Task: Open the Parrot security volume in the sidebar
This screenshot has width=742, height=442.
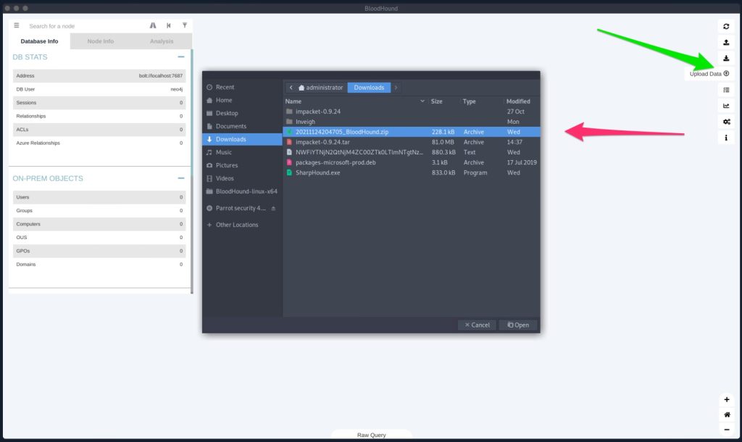Action: pyautogui.click(x=237, y=208)
